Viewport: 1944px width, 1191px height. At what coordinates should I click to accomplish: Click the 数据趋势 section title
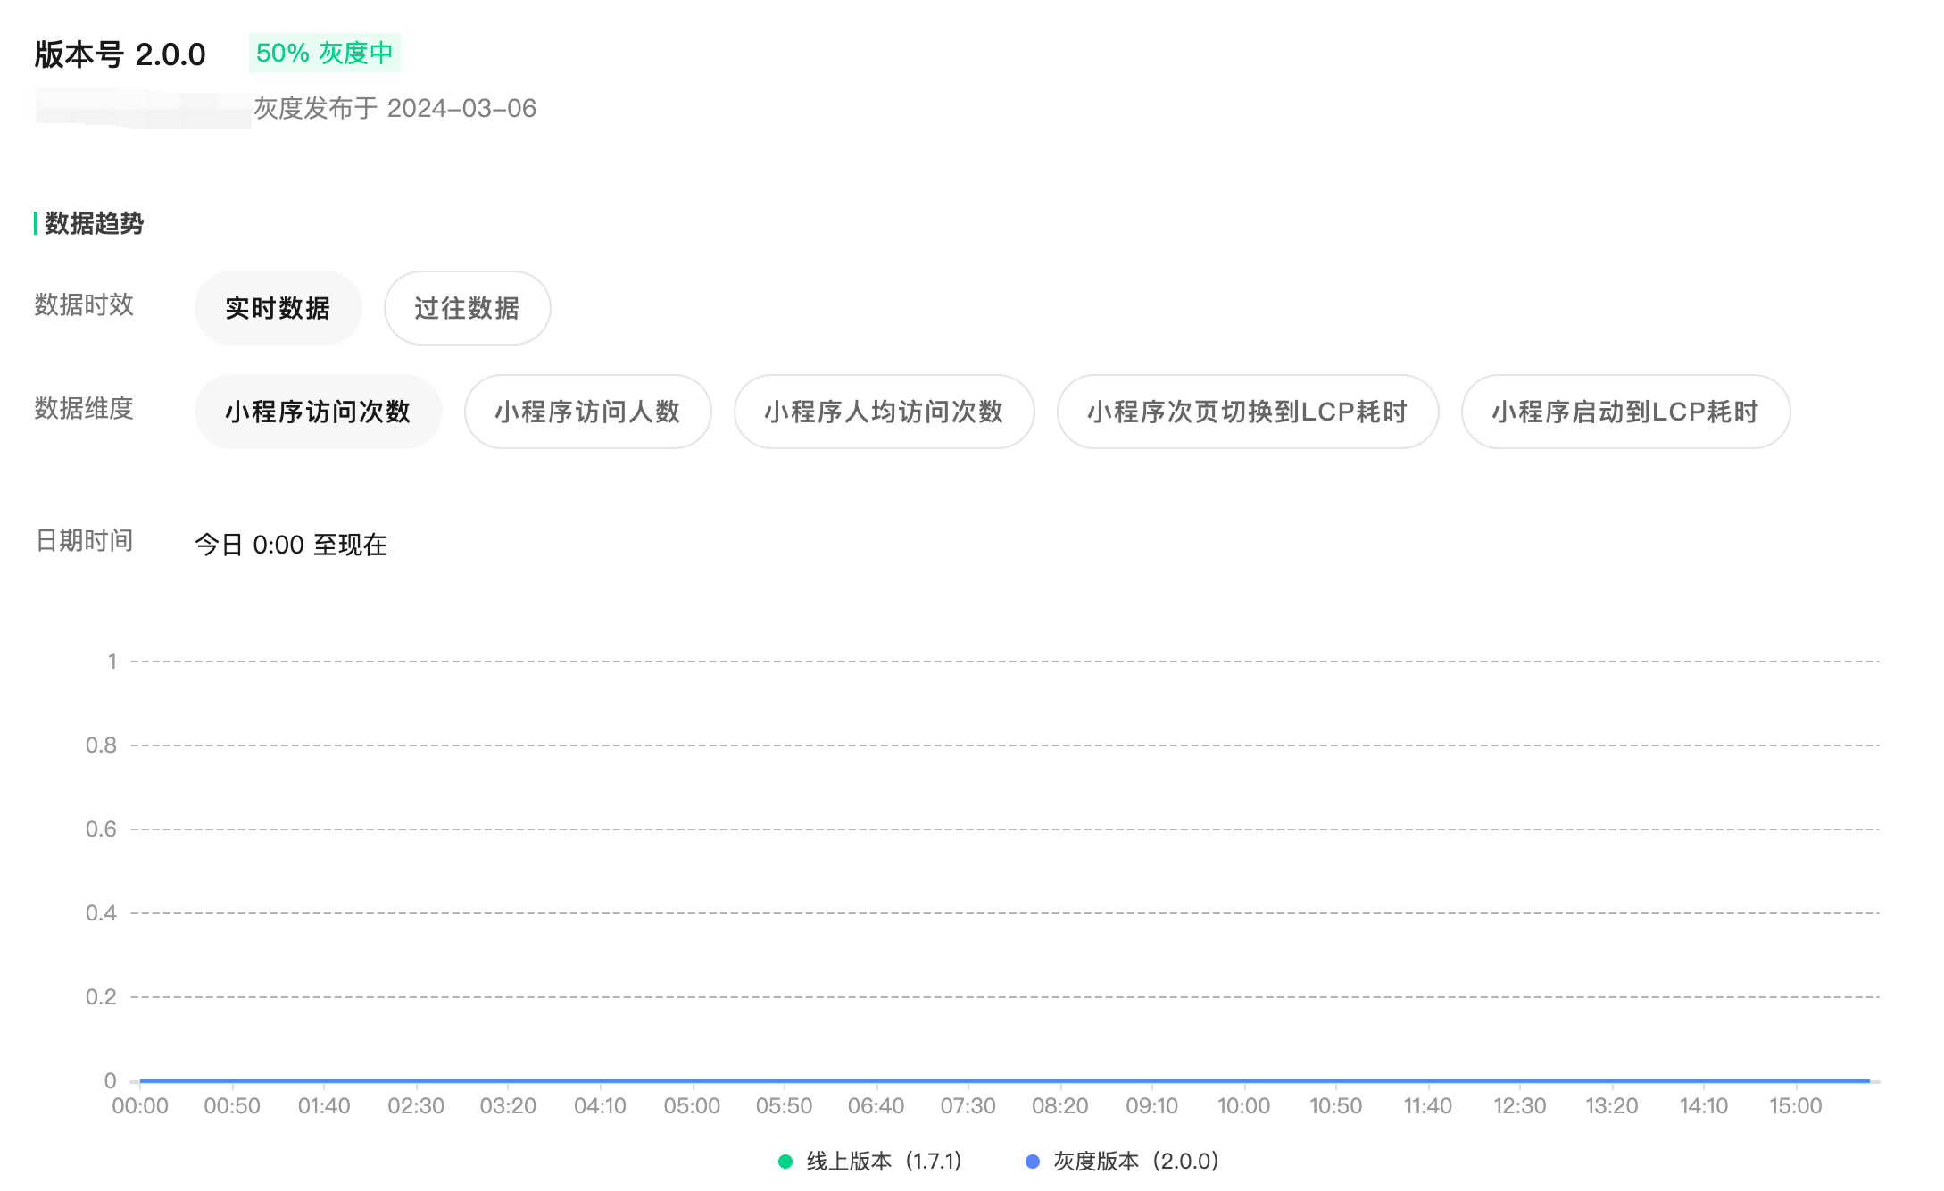point(94,223)
